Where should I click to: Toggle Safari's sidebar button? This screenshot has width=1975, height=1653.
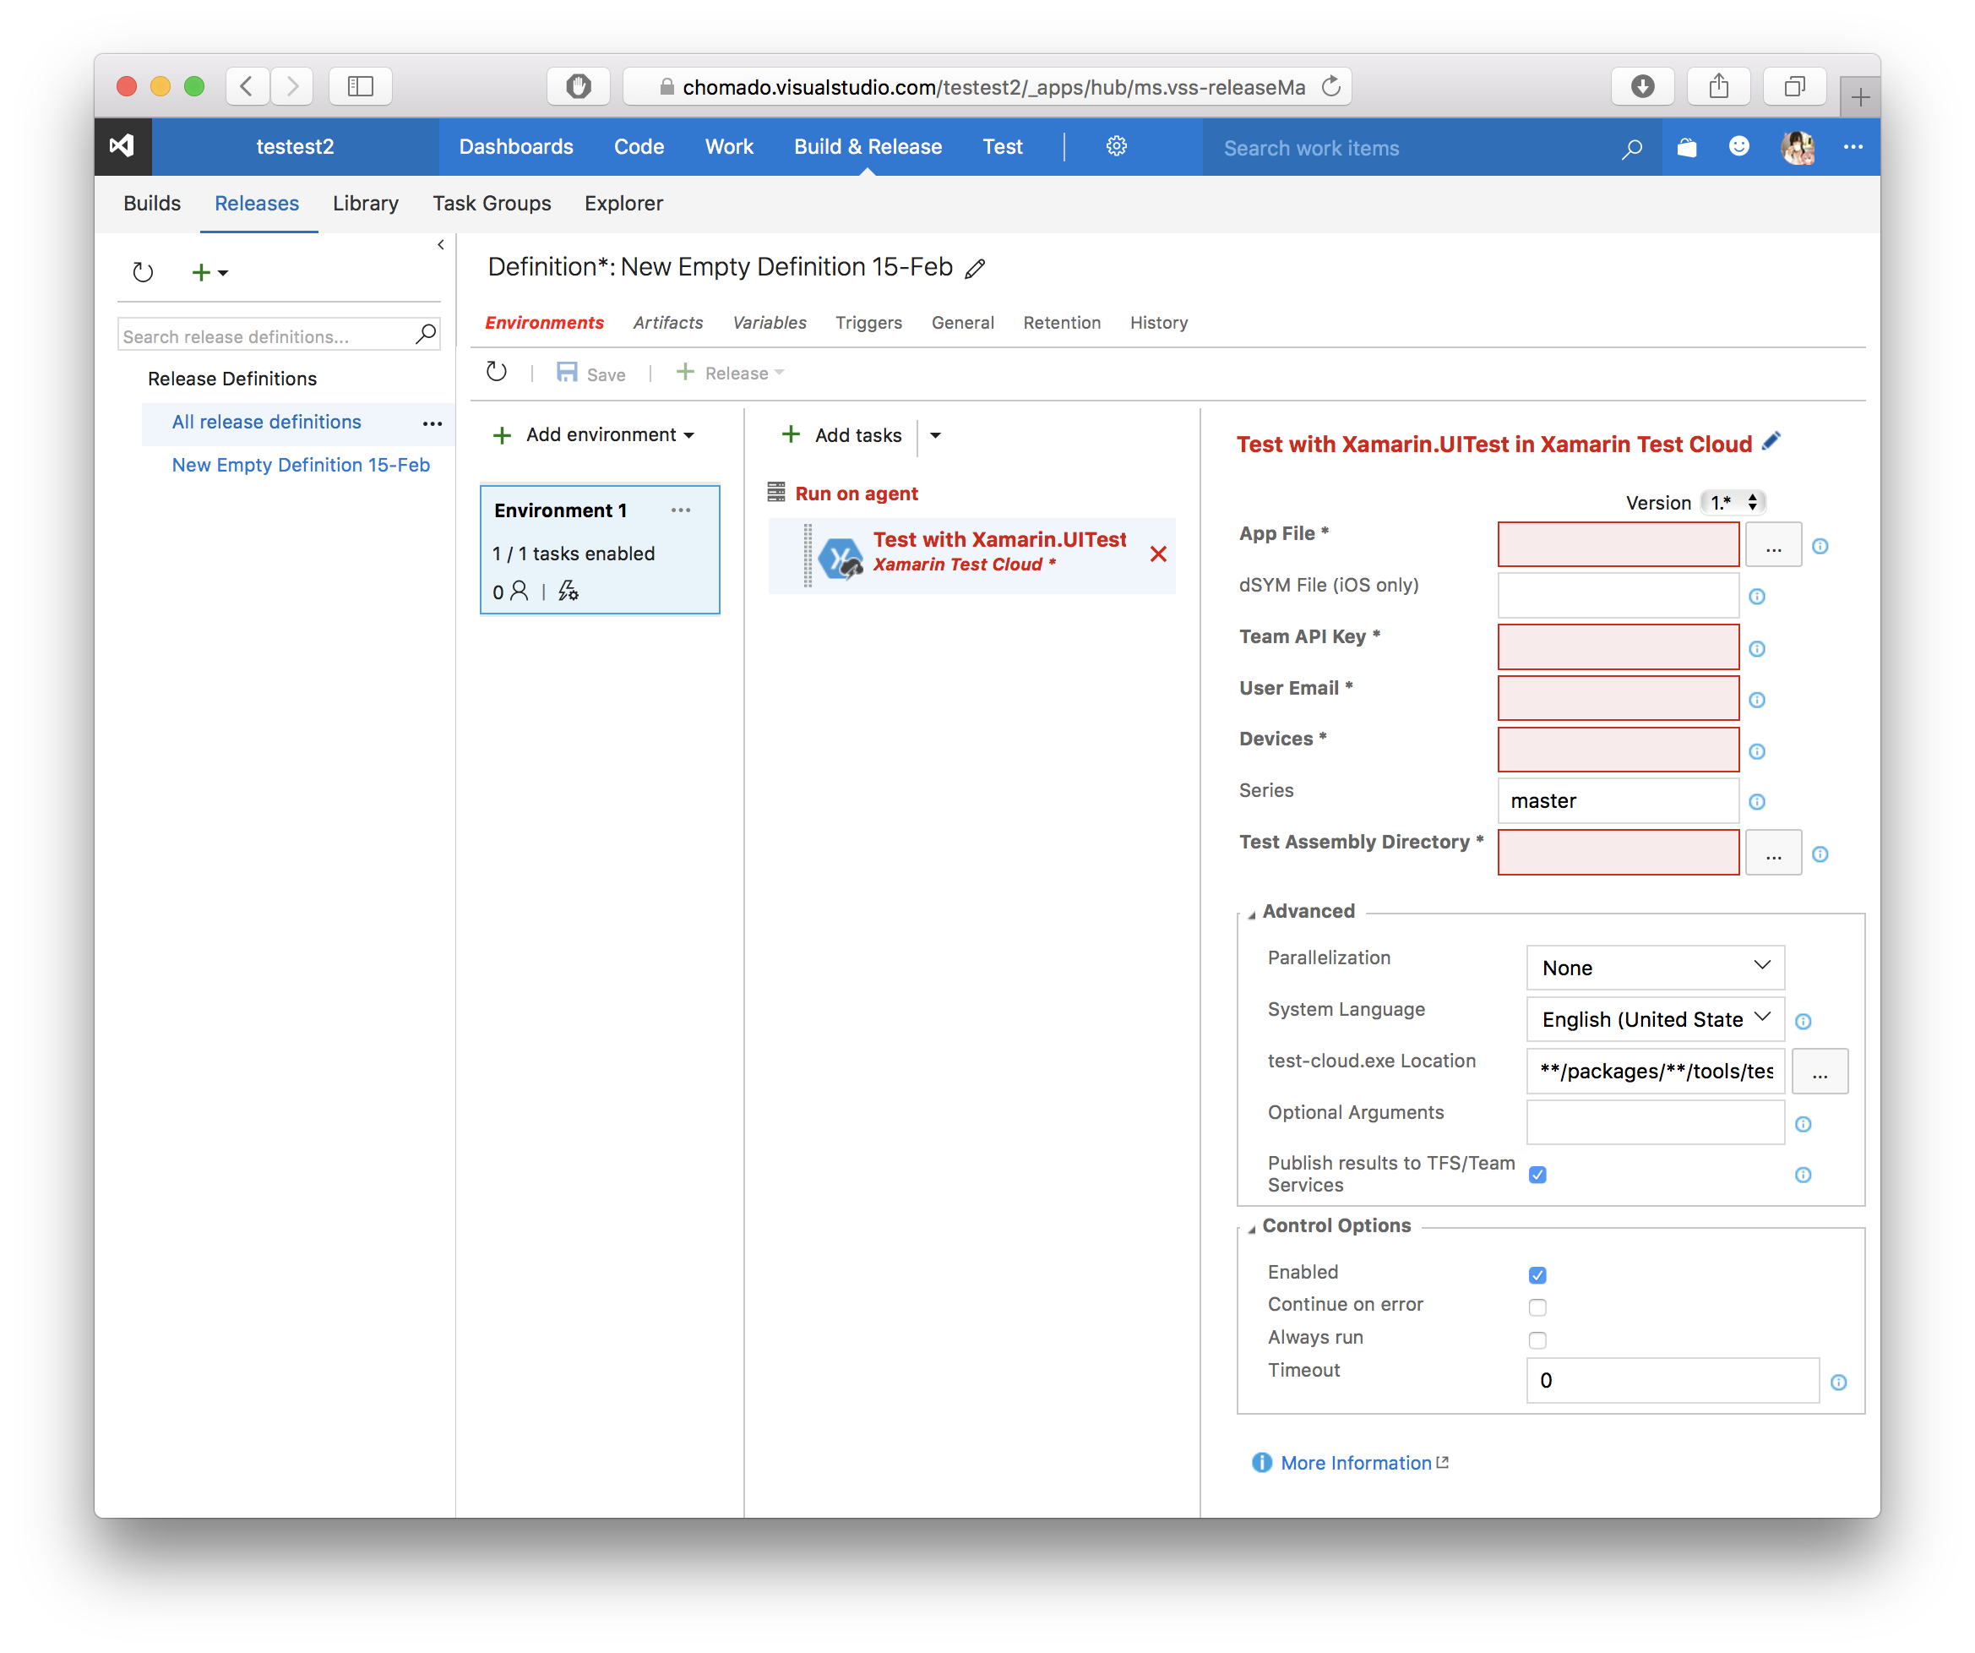[360, 86]
